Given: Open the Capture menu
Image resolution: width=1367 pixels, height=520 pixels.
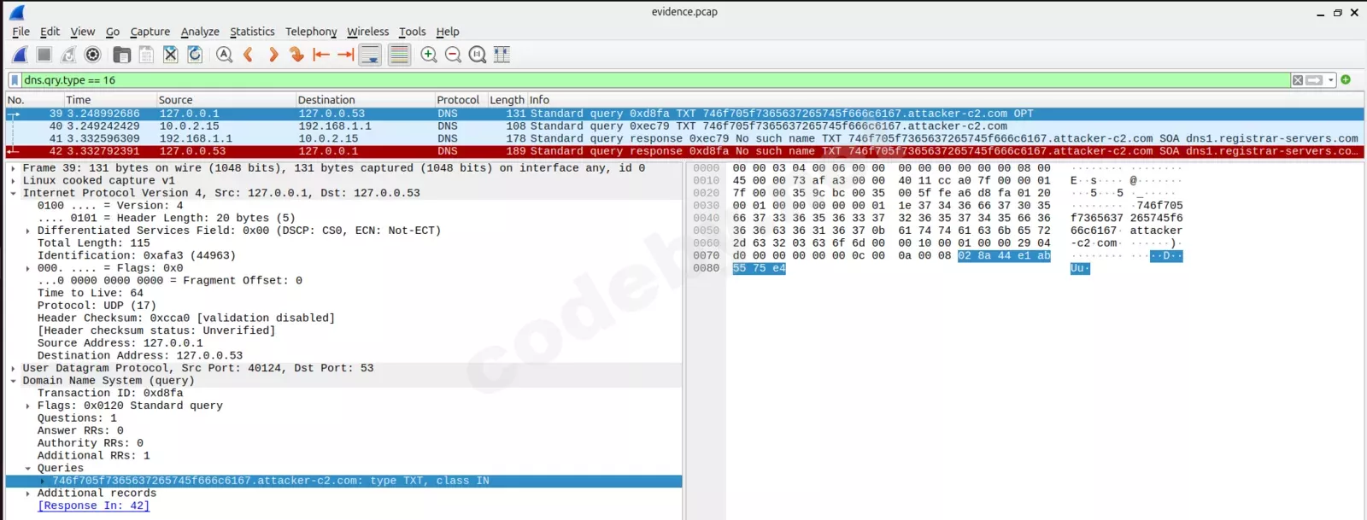Looking at the screenshot, I should [x=150, y=32].
